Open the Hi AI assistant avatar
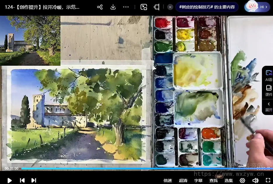 click(258, 7)
